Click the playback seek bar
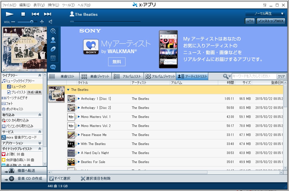Image resolution: width=289 pixels, height=191 pixels. [105, 22]
